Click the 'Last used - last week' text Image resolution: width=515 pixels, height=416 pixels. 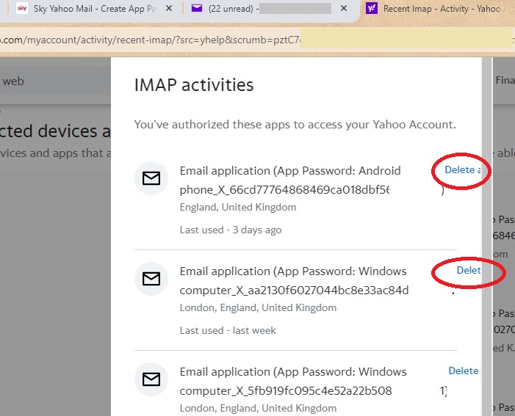[228, 330]
